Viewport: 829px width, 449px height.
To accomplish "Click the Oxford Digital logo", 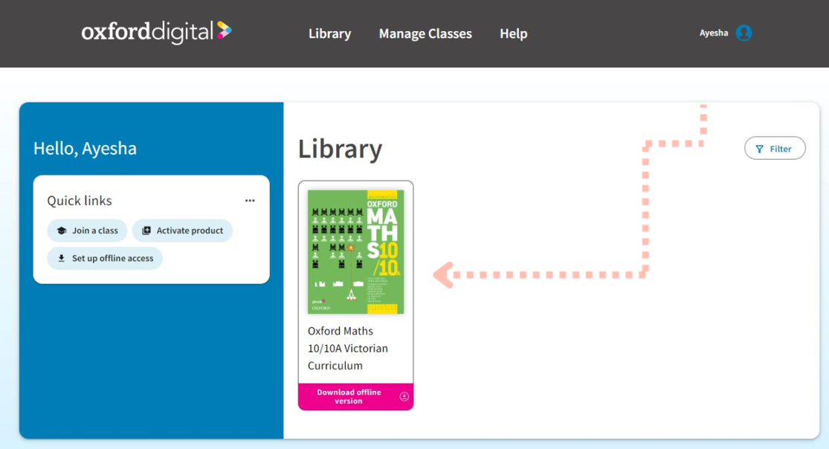I will pyautogui.click(x=156, y=32).
